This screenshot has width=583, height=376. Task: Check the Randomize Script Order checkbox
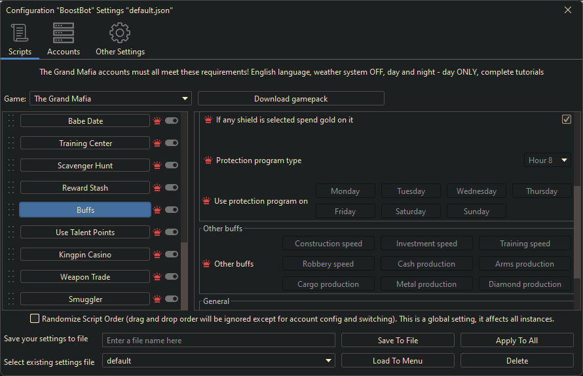[35, 319]
